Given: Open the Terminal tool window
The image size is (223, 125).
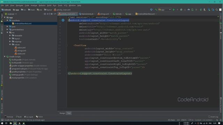Looking at the screenshot, I should (x=9, y=117).
